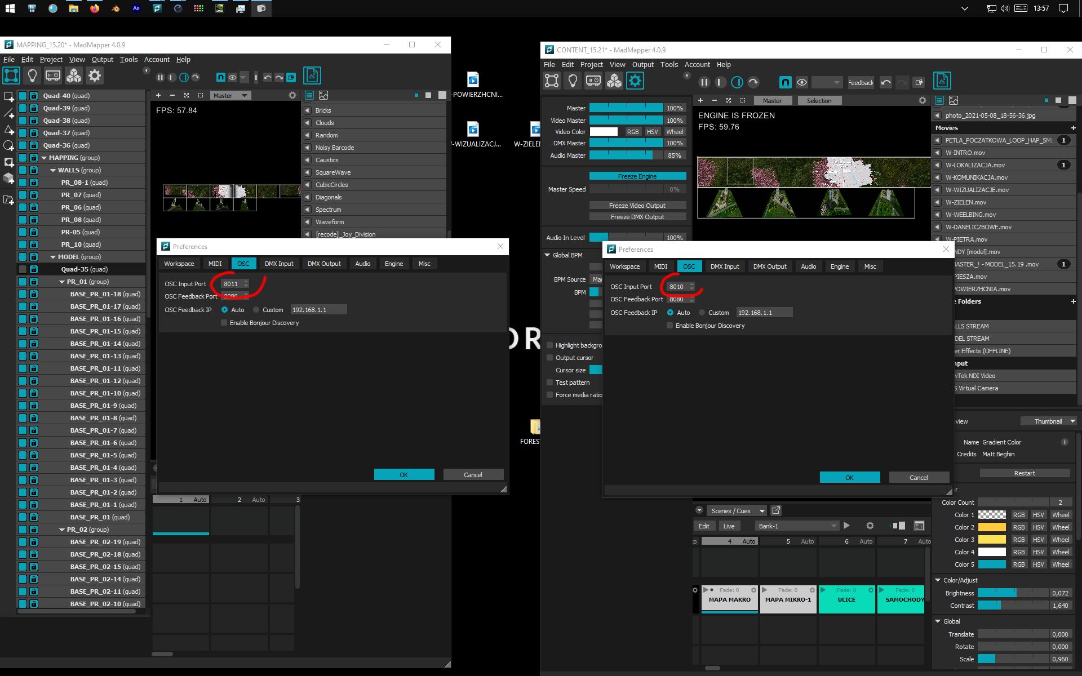Toggle magnet snapping in MAPPING window toolbar
This screenshot has height=676, width=1082.
221,77
